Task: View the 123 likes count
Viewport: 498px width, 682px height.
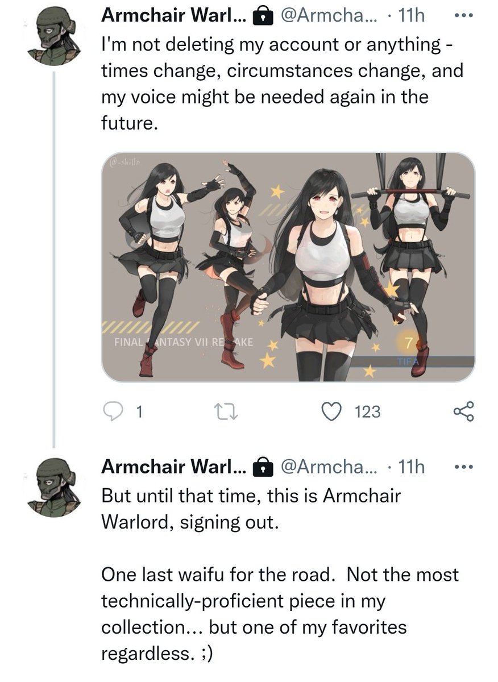Action: pos(367,411)
